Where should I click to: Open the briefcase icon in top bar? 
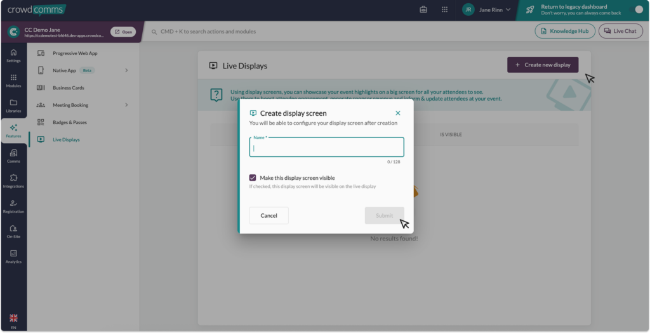423,9
